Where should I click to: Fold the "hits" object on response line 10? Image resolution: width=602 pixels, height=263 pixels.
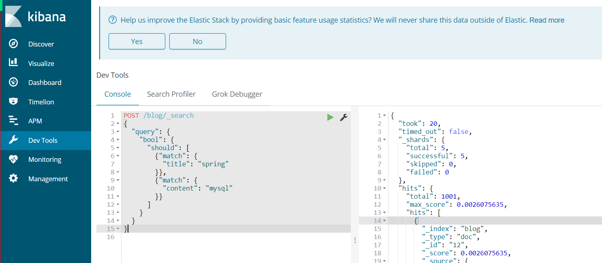(x=384, y=189)
